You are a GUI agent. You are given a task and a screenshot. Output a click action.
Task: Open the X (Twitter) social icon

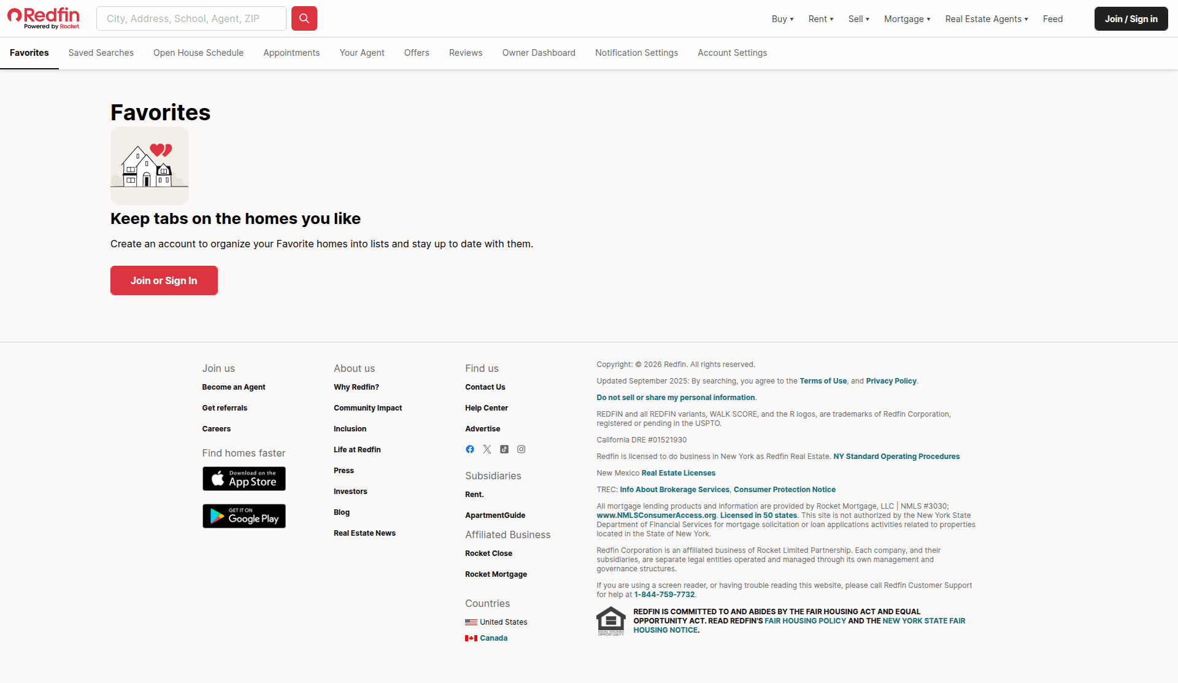click(x=487, y=449)
